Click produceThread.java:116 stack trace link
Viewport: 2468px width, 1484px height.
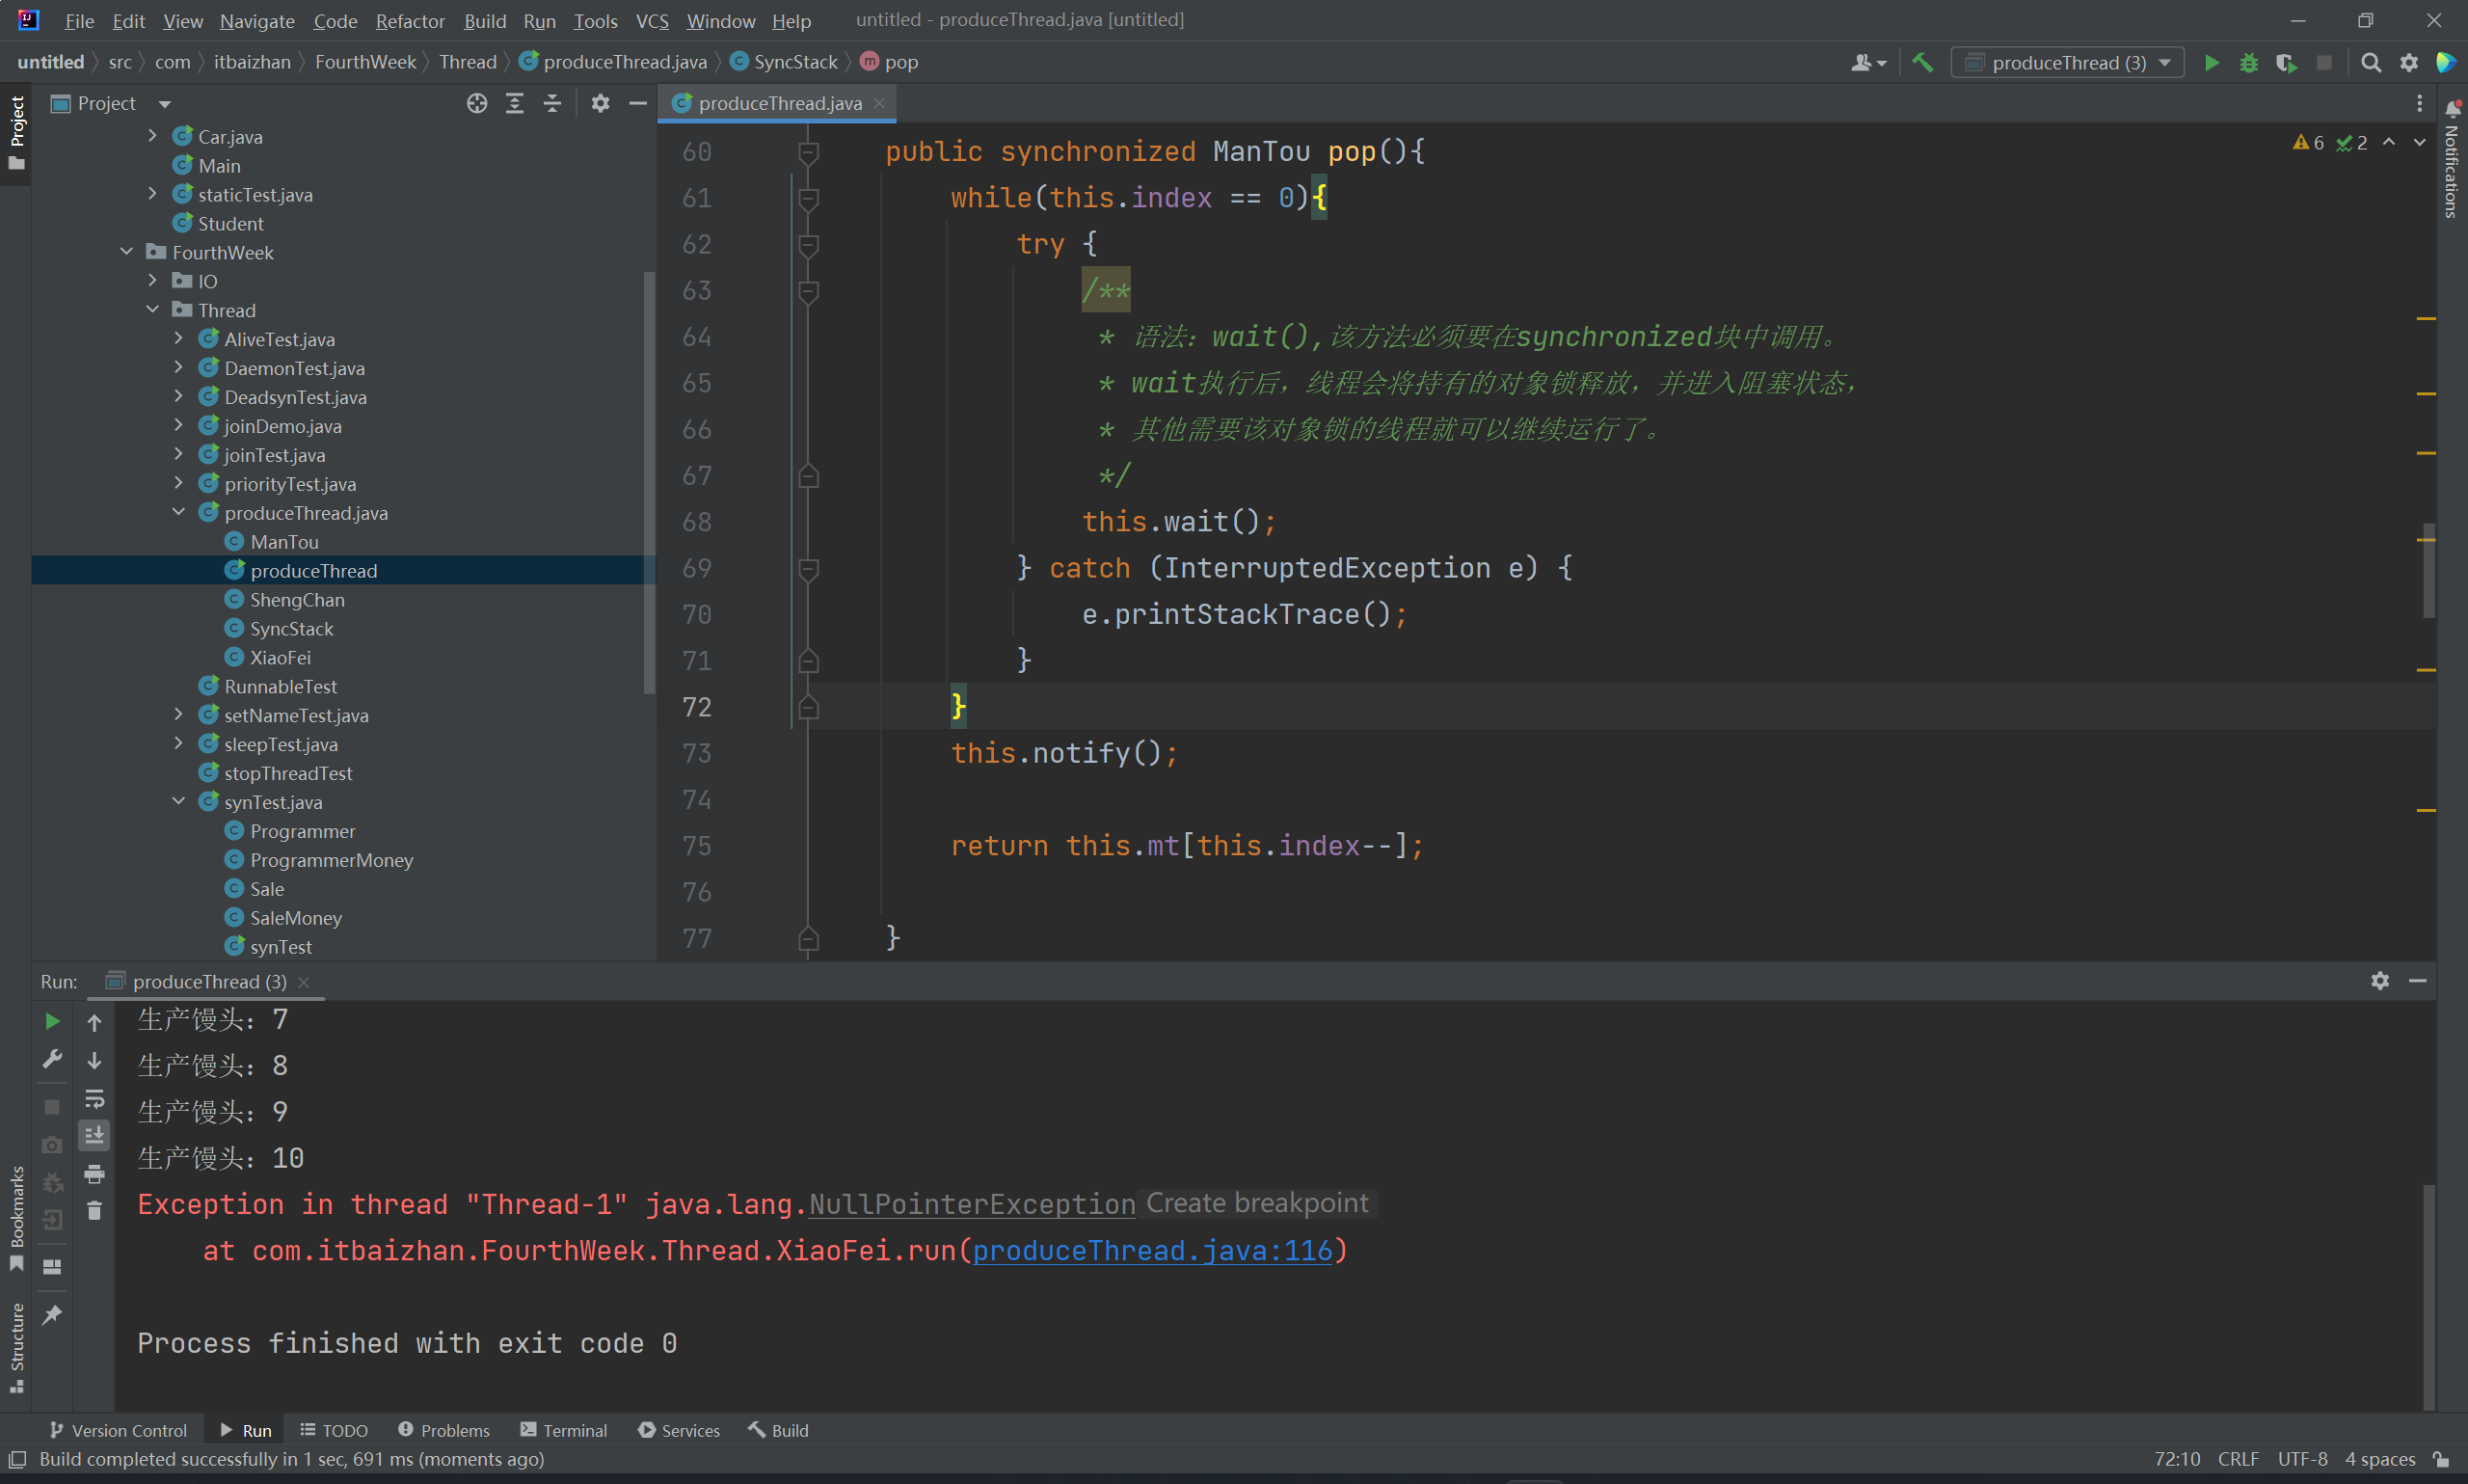coord(1152,1250)
